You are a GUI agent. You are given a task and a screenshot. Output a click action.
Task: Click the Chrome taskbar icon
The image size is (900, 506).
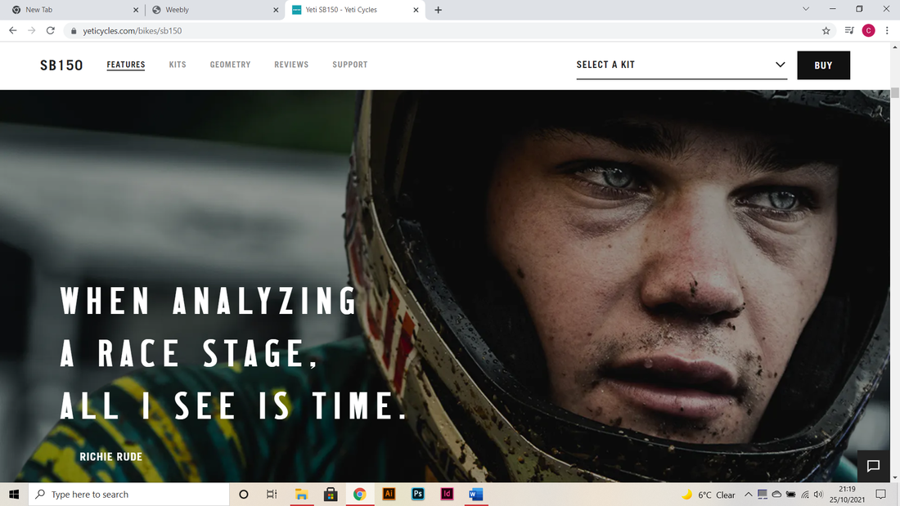(x=359, y=494)
